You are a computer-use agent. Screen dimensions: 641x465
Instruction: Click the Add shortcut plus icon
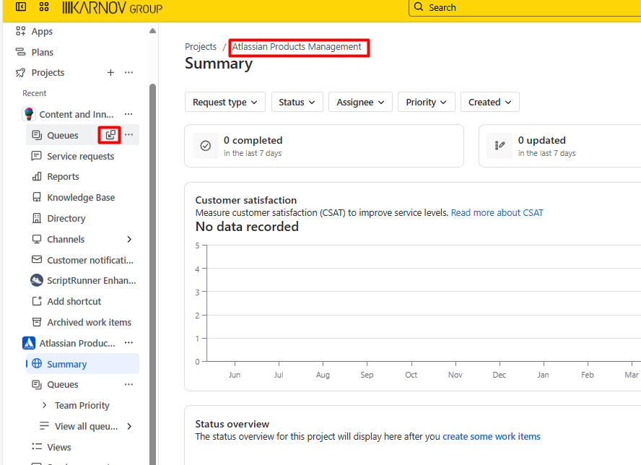tap(37, 301)
